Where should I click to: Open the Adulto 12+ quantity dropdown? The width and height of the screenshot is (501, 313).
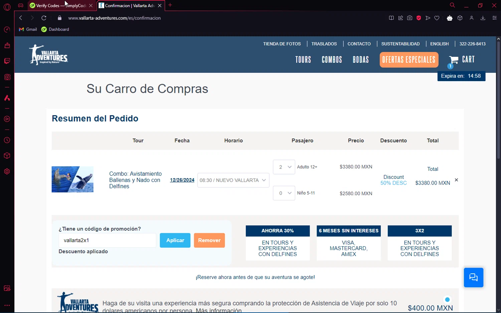[x=284, y=167]
